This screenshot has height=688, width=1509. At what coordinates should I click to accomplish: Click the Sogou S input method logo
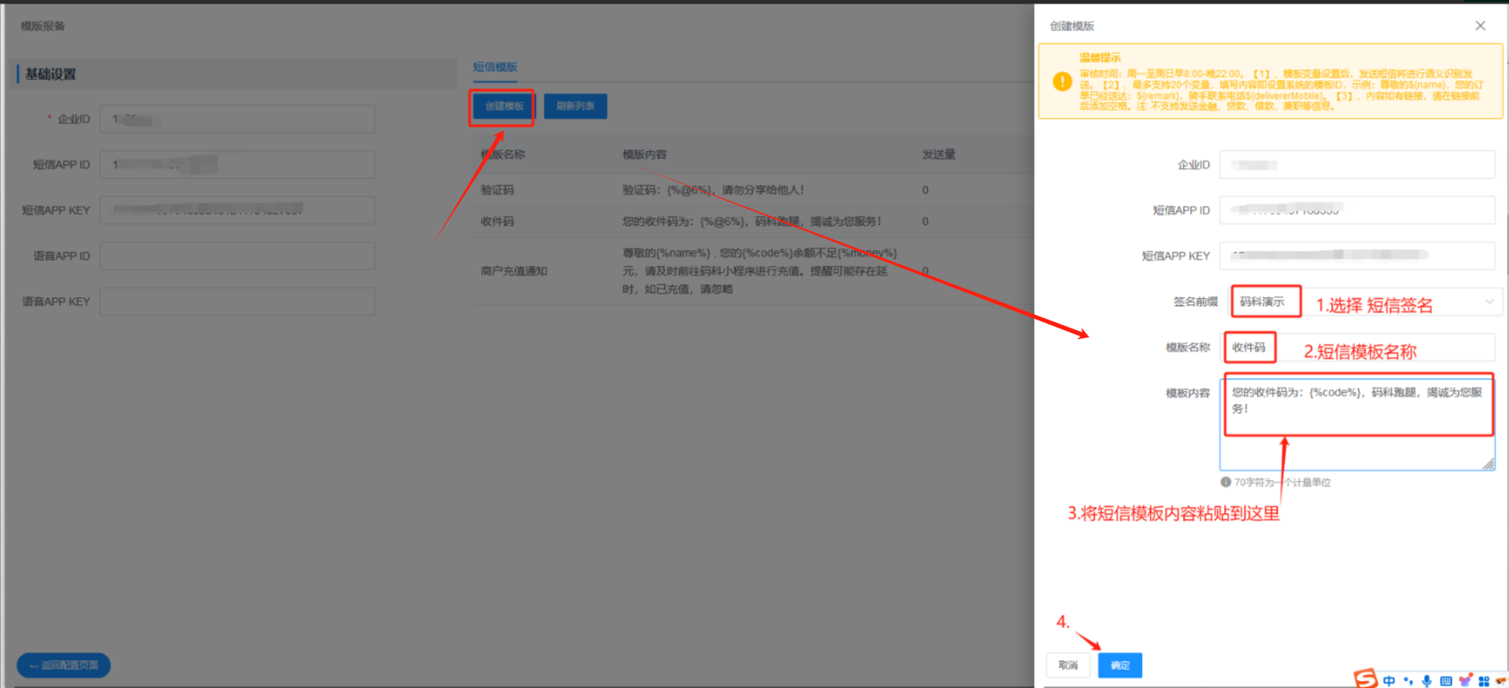(1365, 678)
